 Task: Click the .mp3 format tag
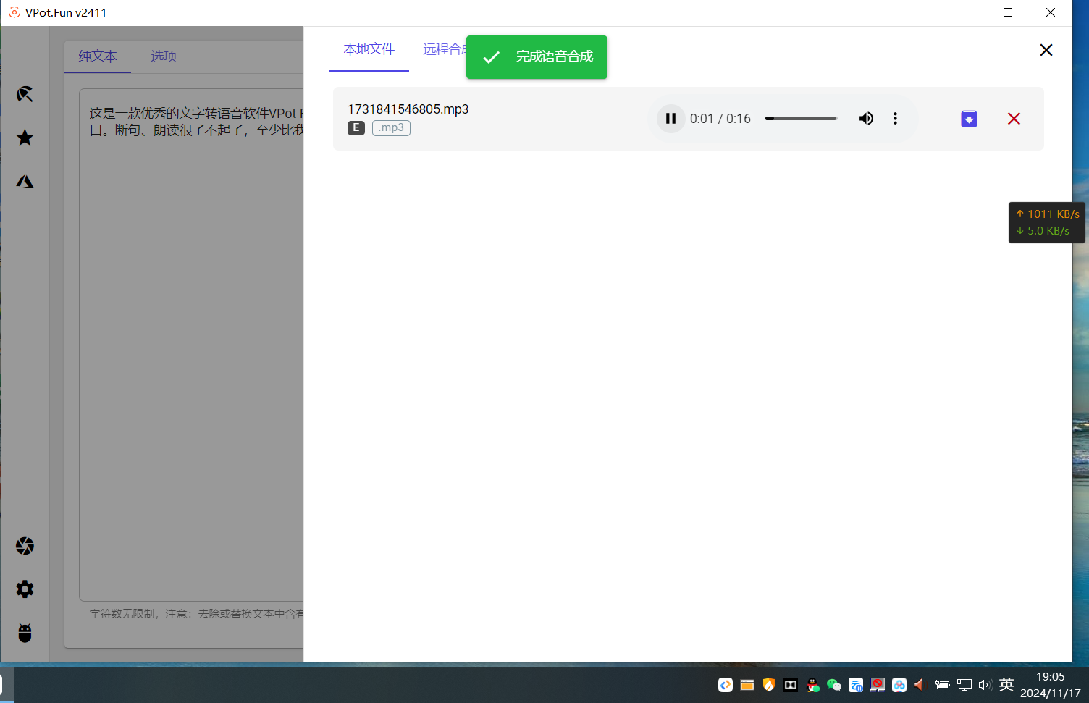(x=391, y=128)
